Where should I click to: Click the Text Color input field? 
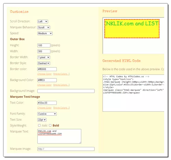click(x=47, y=103)
